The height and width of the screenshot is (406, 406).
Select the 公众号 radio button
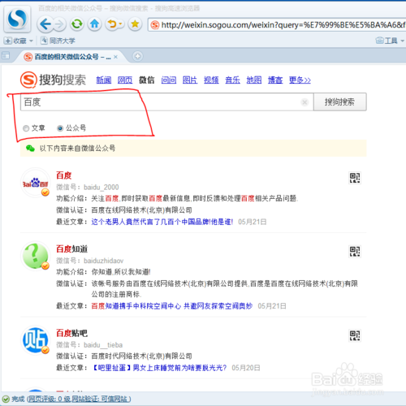click(x=60, y=128)
